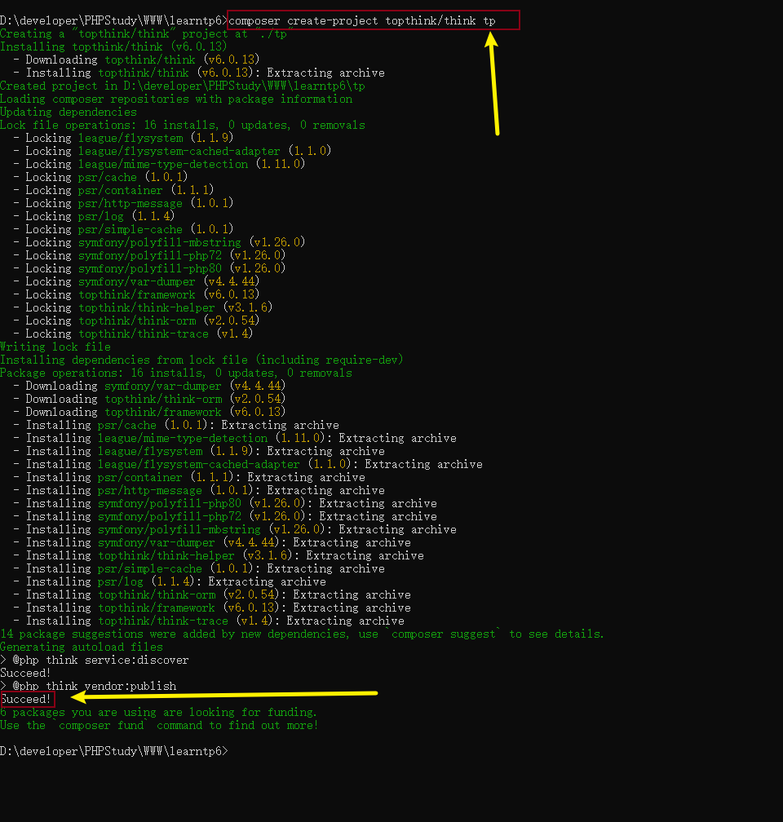Click the 'composer create-project topthink/think tp' command text

pos(362,21)
